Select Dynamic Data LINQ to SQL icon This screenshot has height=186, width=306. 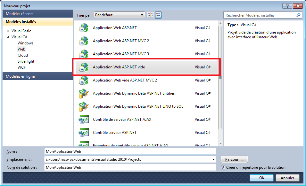click(83, 106)
